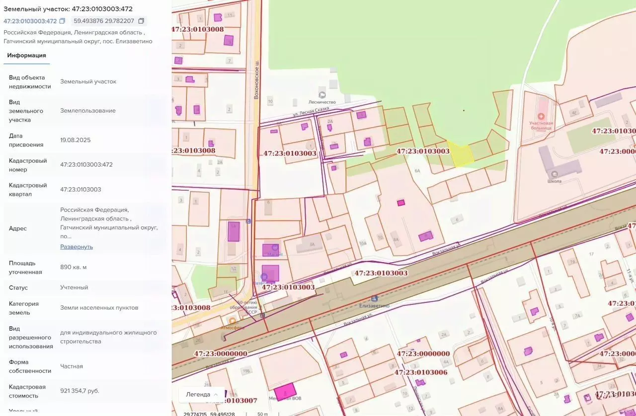This screenshot has width=636, height=416.
Task: Select the Елизаветино railway station icon
Action: (374, 298)
